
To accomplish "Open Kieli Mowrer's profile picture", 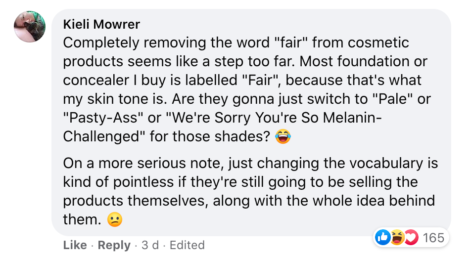I will [x=29, y=27].
